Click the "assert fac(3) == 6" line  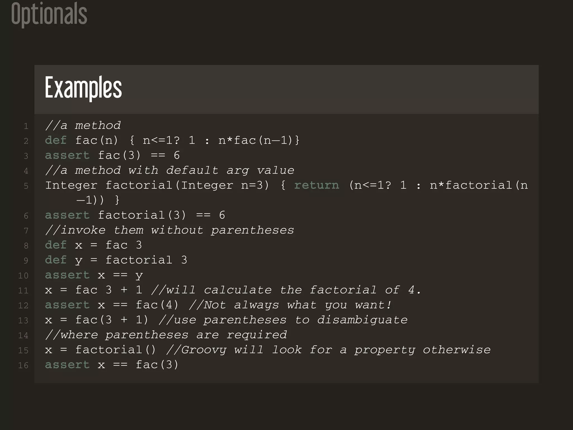(112, 155)
